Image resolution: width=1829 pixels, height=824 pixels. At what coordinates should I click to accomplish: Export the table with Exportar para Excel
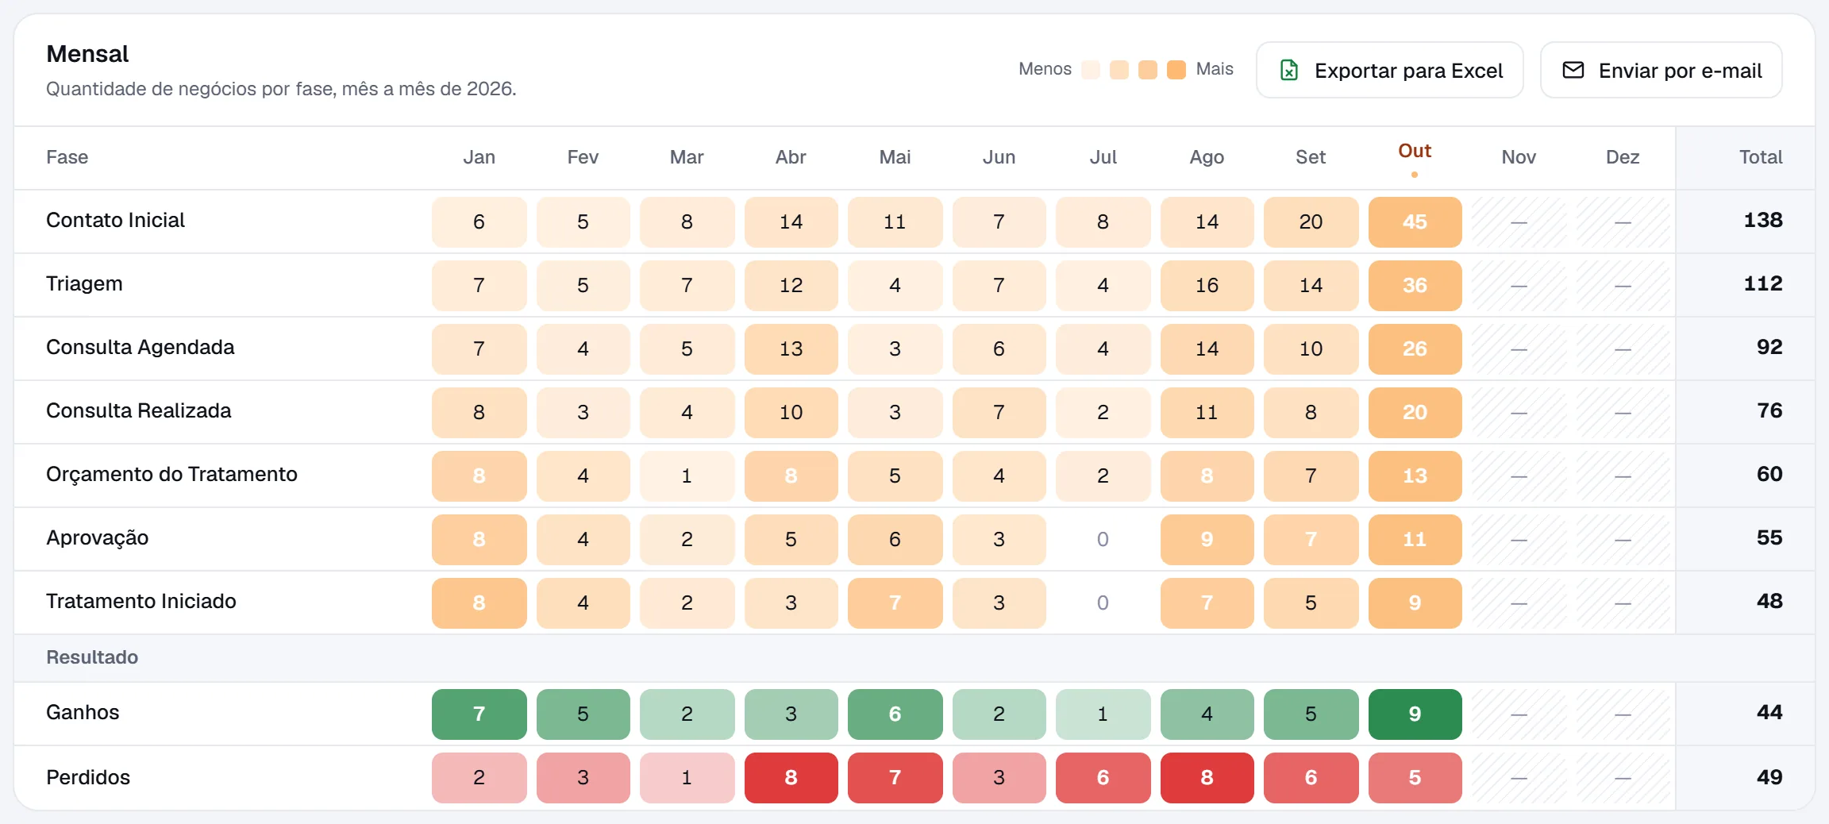click(1389, 70)
